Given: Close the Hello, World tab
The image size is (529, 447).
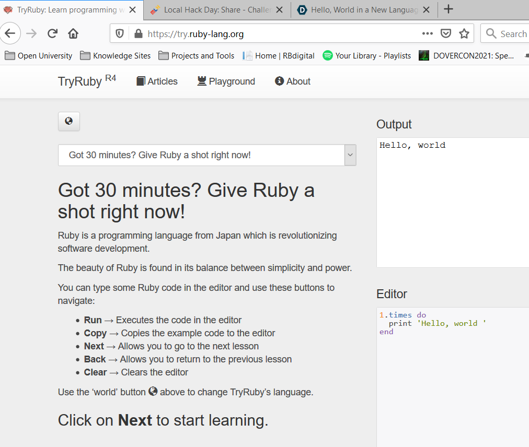Looking at the screenshot, I should (x=427, y=10).
